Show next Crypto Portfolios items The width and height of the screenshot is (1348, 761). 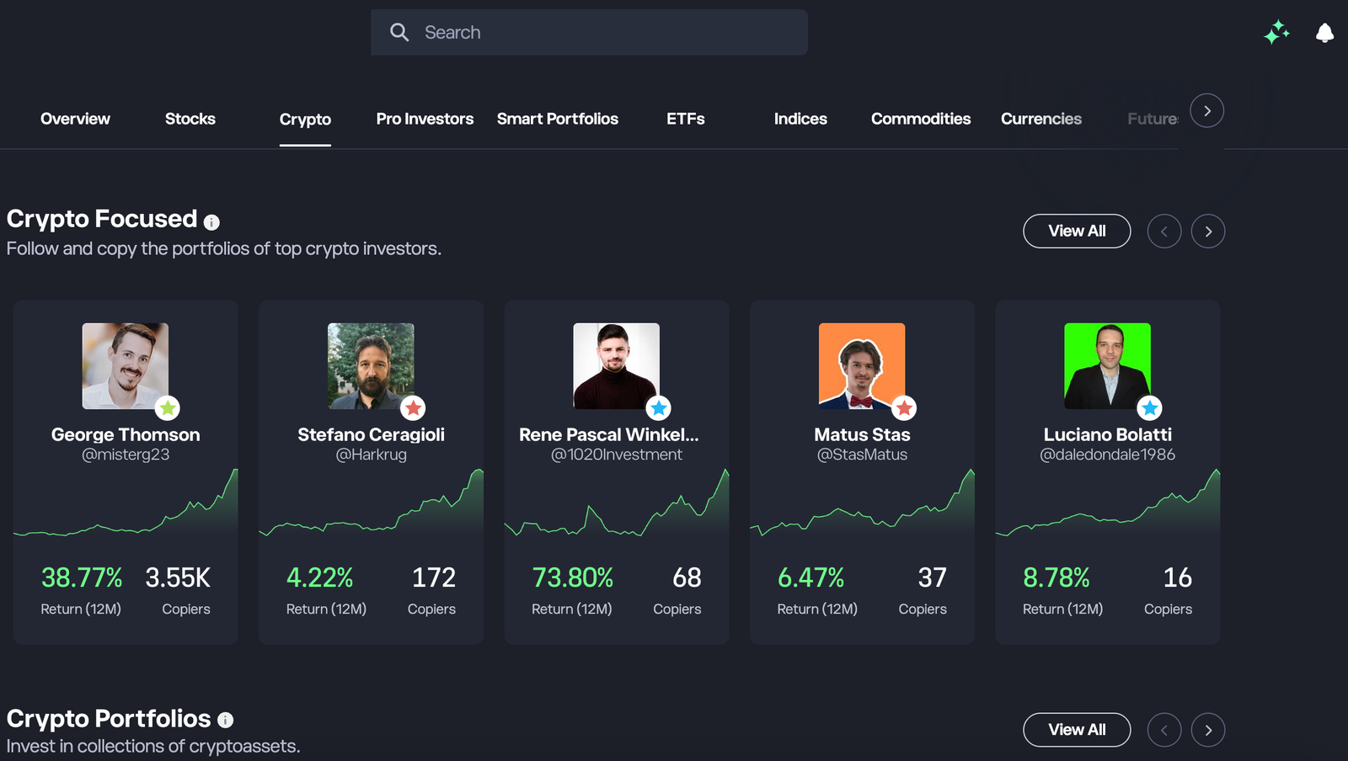[x=1208, y=730]
